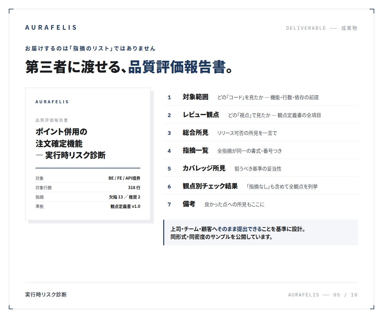Screen dimensions: 383x318
Task: Click the footer text '実行時リスク診断'
Action: [46, 295]
